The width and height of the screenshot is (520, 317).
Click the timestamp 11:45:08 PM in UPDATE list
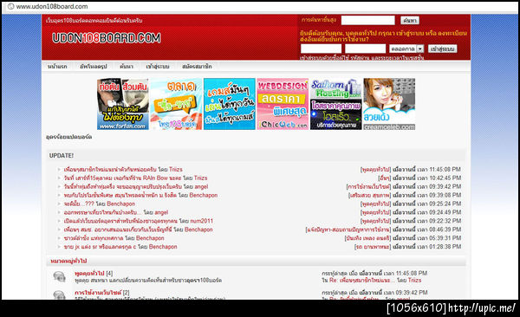(x=445, y=170)
